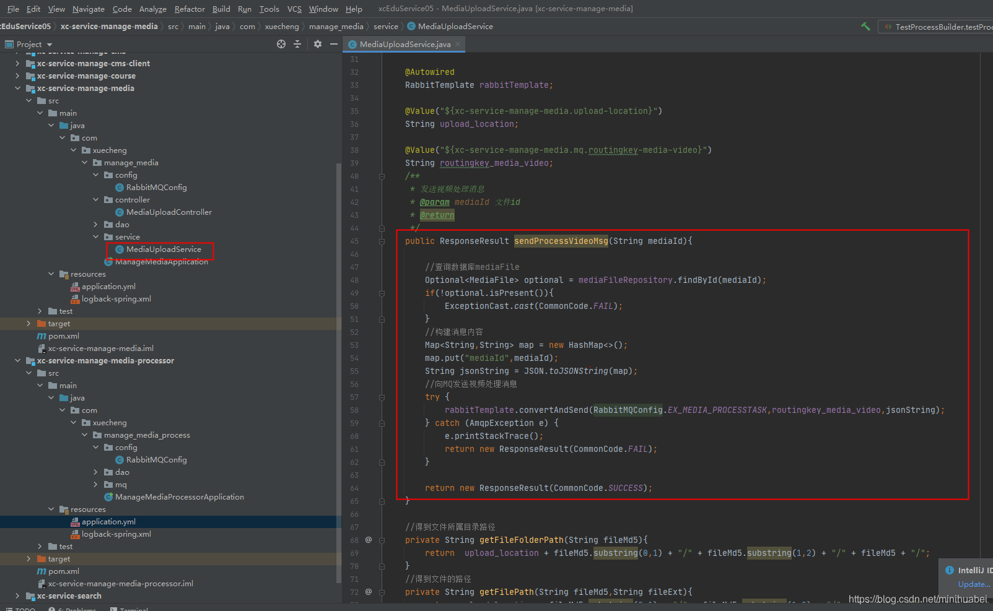The image size is (993, 611).
Task: Expand xc-service-manage-course module
Action: click(x=17, y=76)
